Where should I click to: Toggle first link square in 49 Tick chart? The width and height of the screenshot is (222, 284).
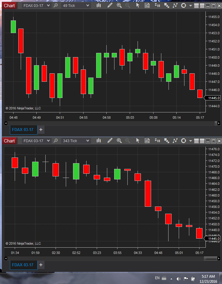196,6
